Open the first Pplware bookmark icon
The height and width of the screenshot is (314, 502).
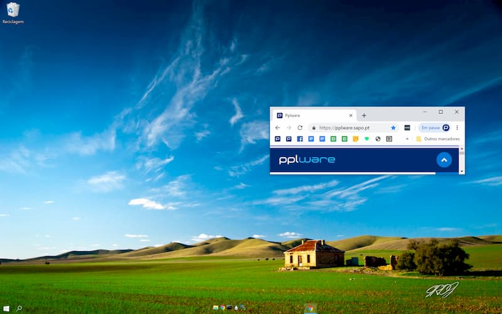coord(277,139)
